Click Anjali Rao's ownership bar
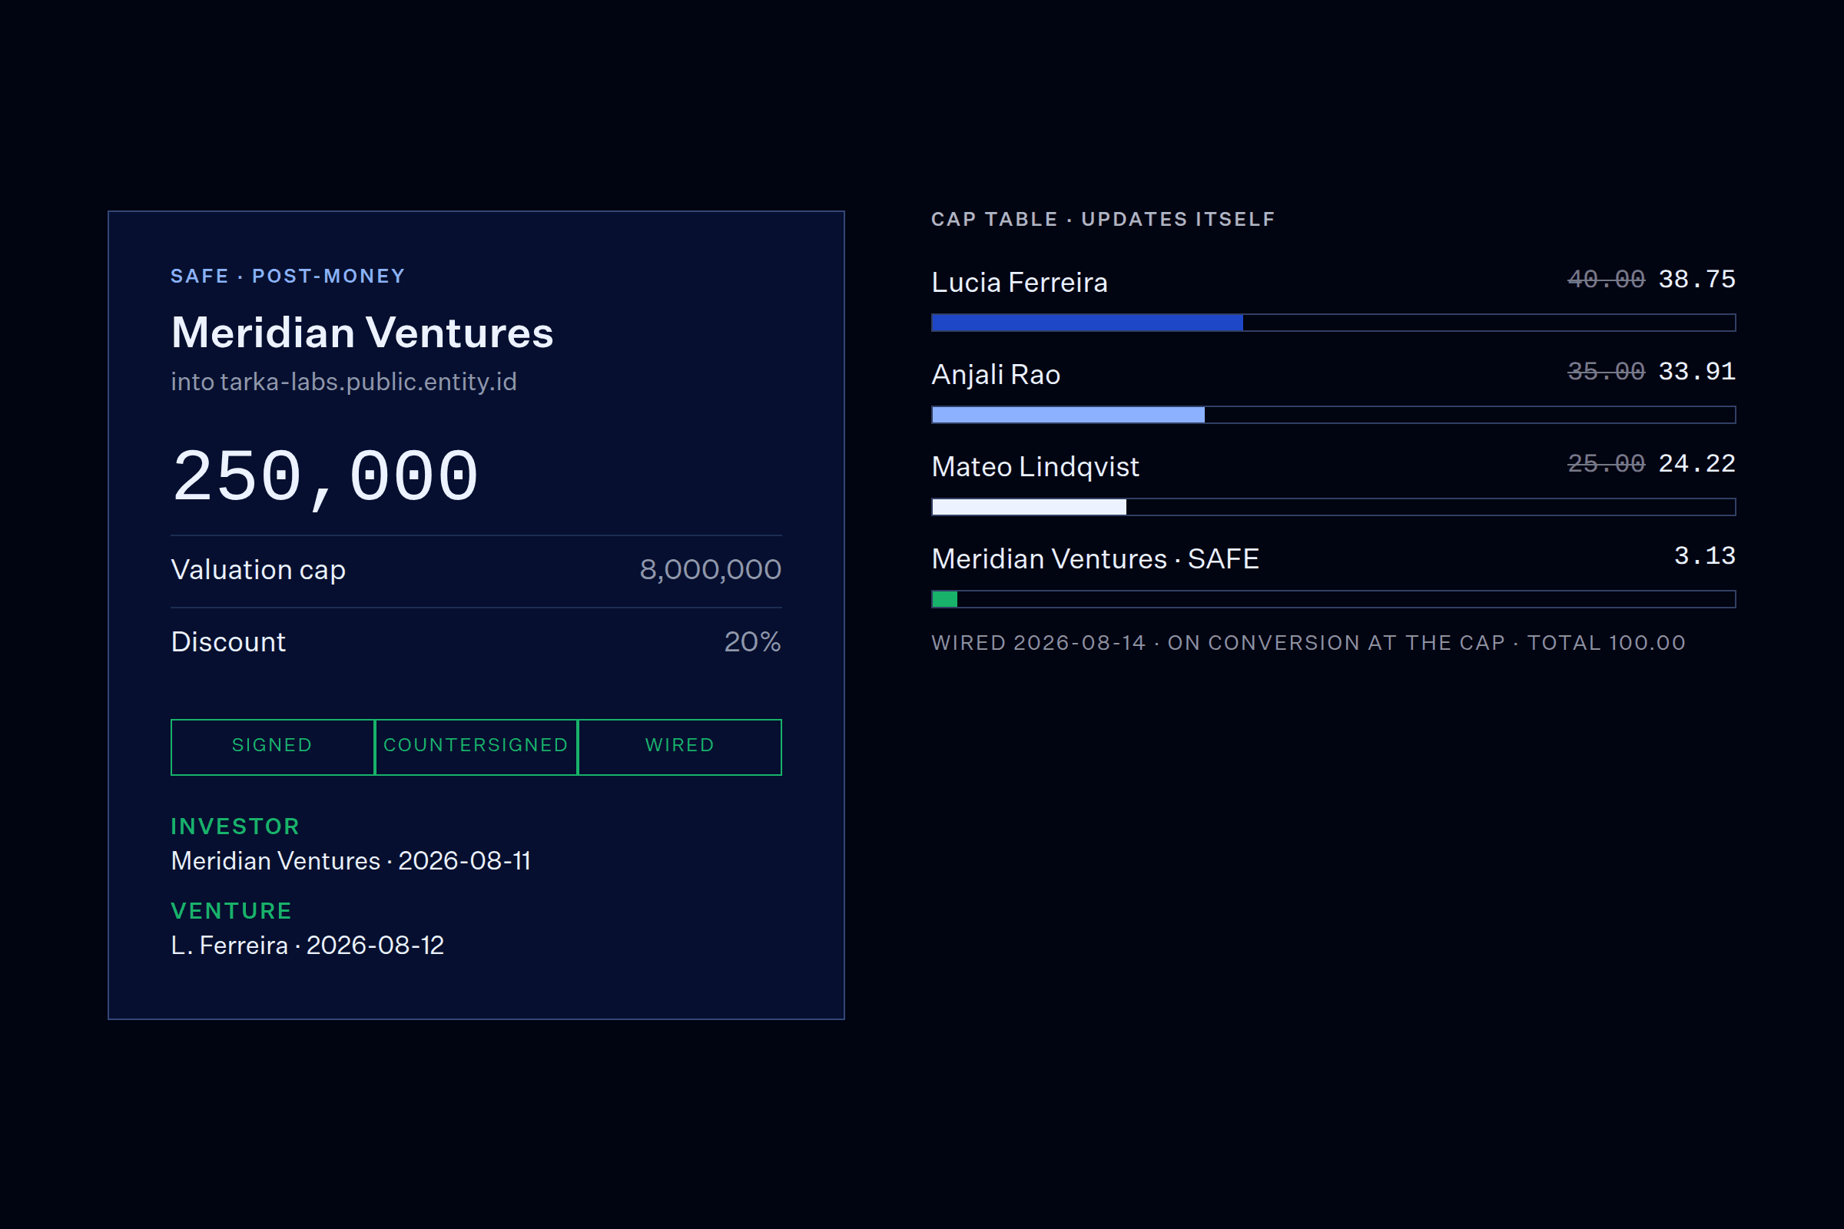This screenshot has width=1844, height=1229. tap(1333, 415)
